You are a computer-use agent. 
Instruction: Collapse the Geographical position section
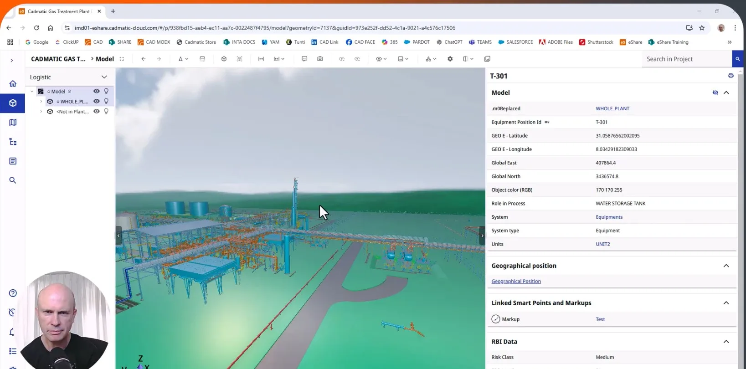pos(726,266)
